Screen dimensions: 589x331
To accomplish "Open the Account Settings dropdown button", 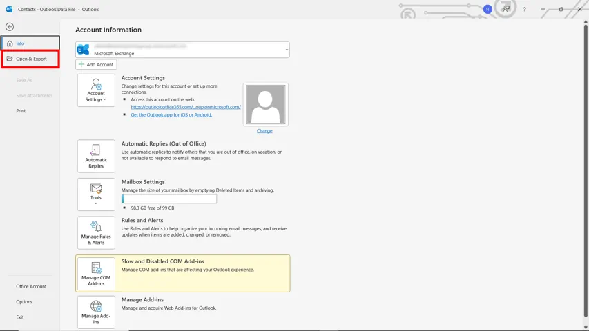I will point(96,90).
